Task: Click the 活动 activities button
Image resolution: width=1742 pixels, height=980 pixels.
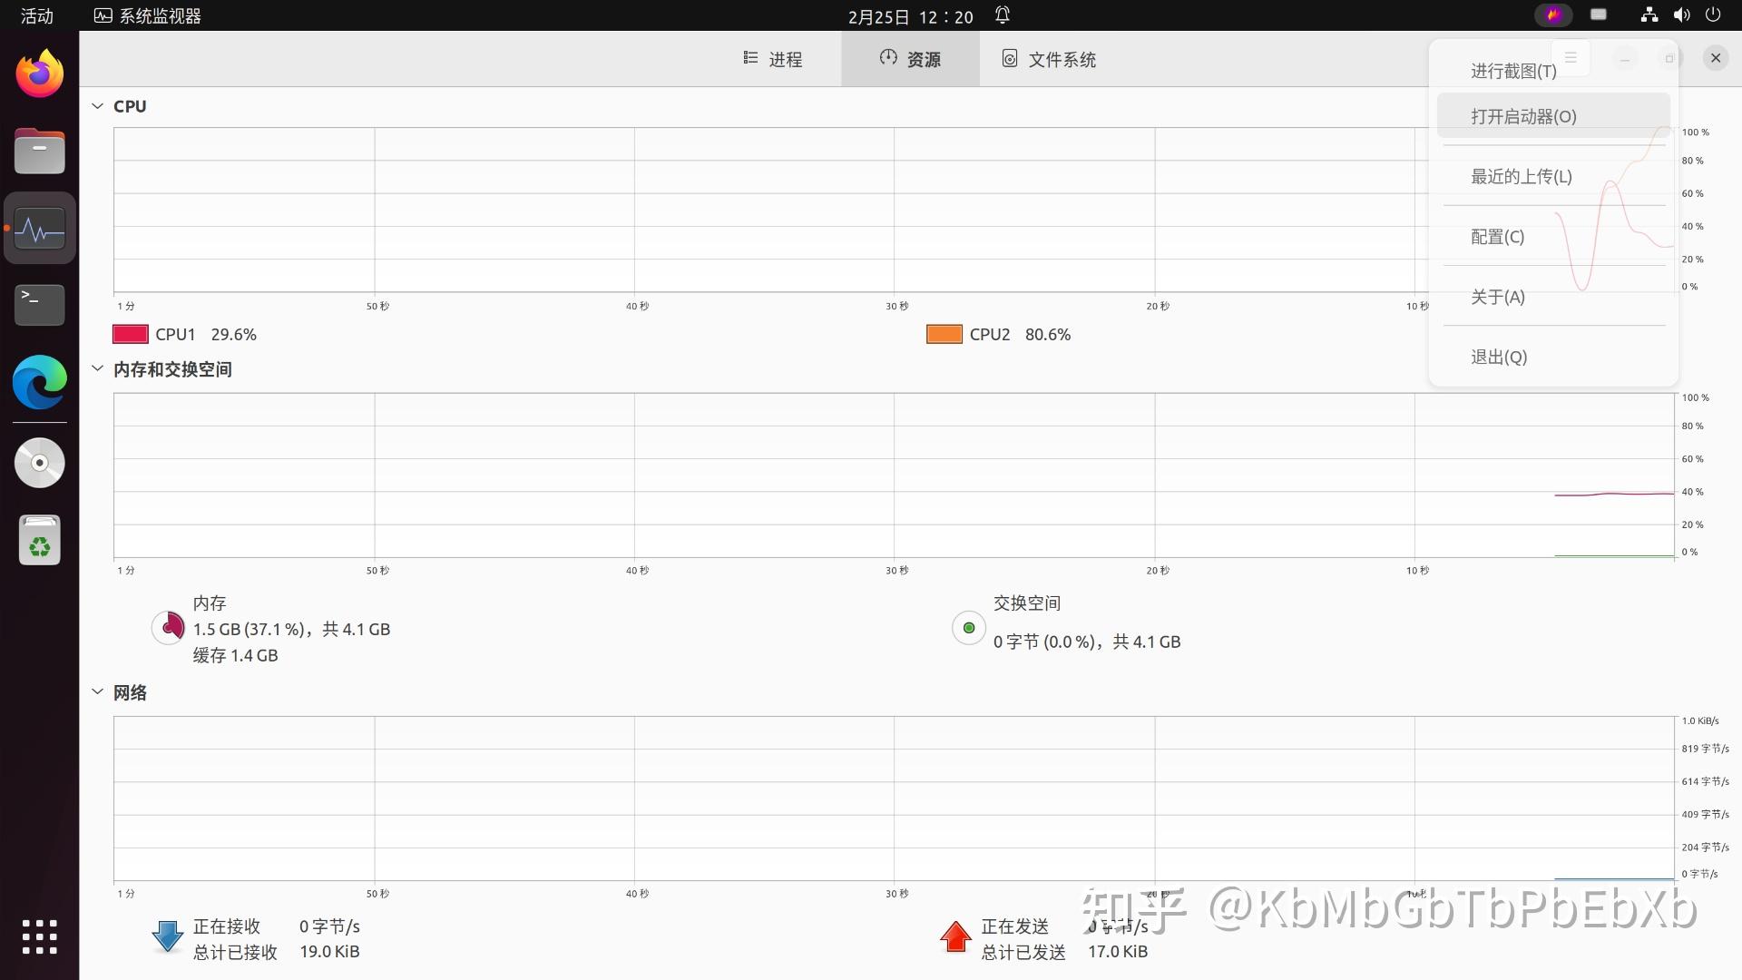Action: click(37, 15)
